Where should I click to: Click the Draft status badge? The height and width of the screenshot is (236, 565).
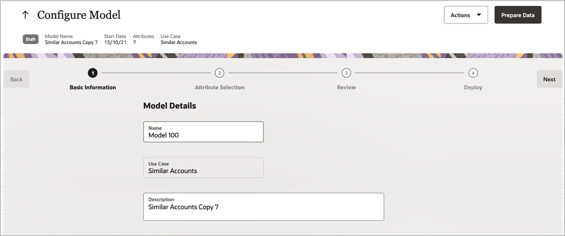[30, 39]
